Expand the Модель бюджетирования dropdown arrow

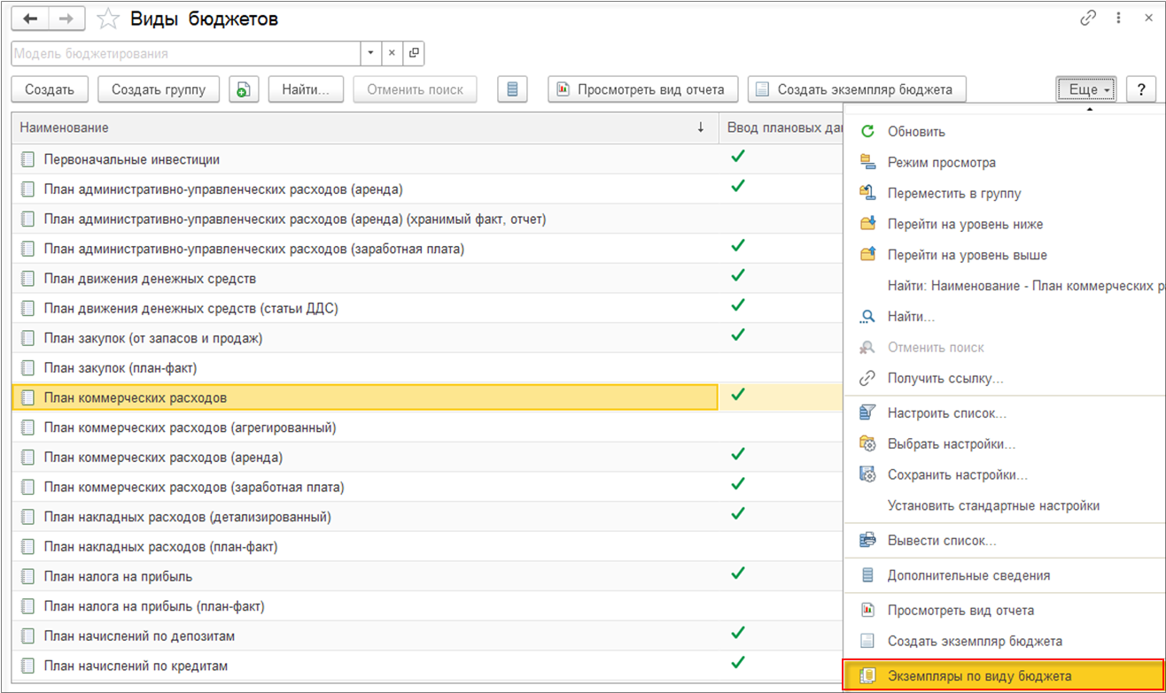click(x=371, y=53)
